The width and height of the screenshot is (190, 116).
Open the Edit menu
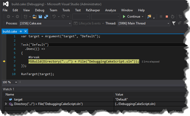[x=15, y=10]
